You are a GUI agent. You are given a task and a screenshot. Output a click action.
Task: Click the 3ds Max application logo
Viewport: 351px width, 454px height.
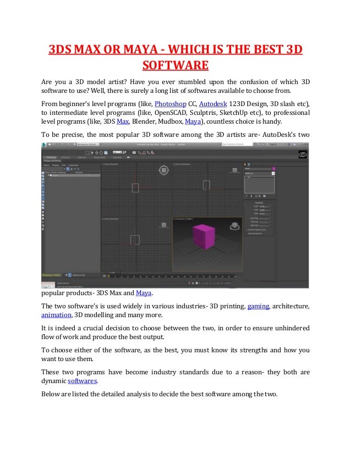[43, 145]
